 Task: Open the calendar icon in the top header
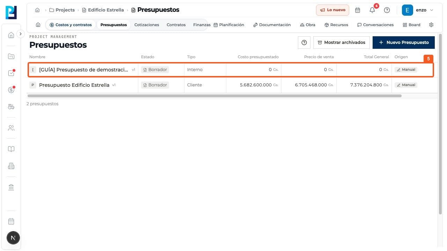358,10
